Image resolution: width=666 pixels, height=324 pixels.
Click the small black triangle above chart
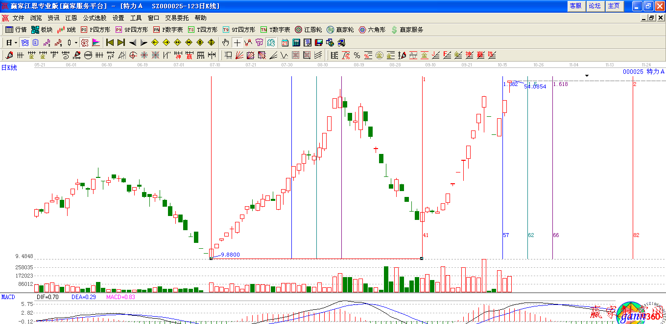pos(587,76)
